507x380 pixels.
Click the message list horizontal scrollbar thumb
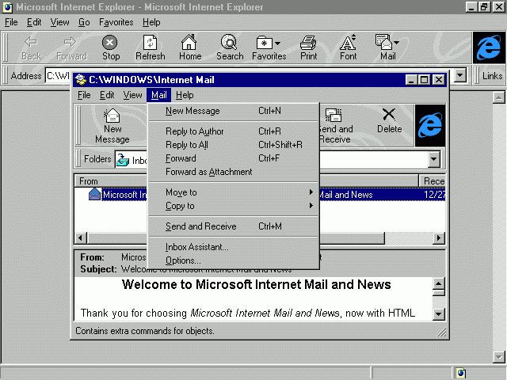point(236,238)
